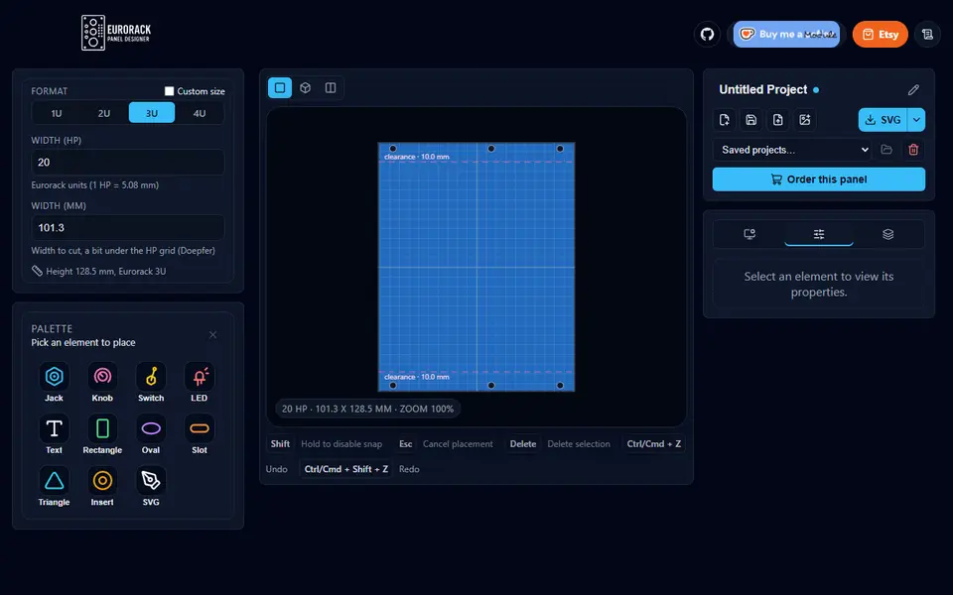The width and height of the screenshot is (953, 595).
Task: Expand the SVG export format options
Action: [916, 120]
